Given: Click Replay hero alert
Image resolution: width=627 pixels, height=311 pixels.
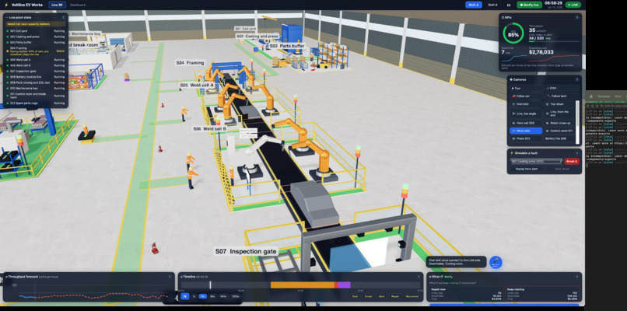Looking at the screenshot, I should (x=526, y=169).
